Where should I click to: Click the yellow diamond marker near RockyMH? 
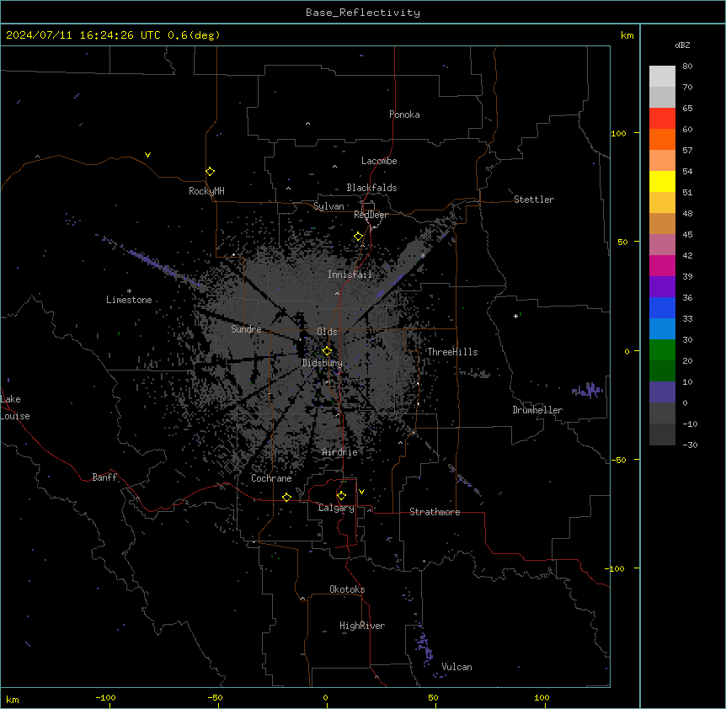click(210, 172)
